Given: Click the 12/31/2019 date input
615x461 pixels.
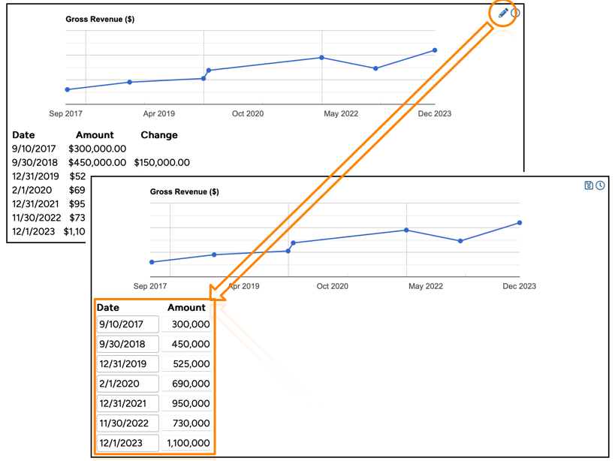Looking at the screenshot, I should 128,364.
